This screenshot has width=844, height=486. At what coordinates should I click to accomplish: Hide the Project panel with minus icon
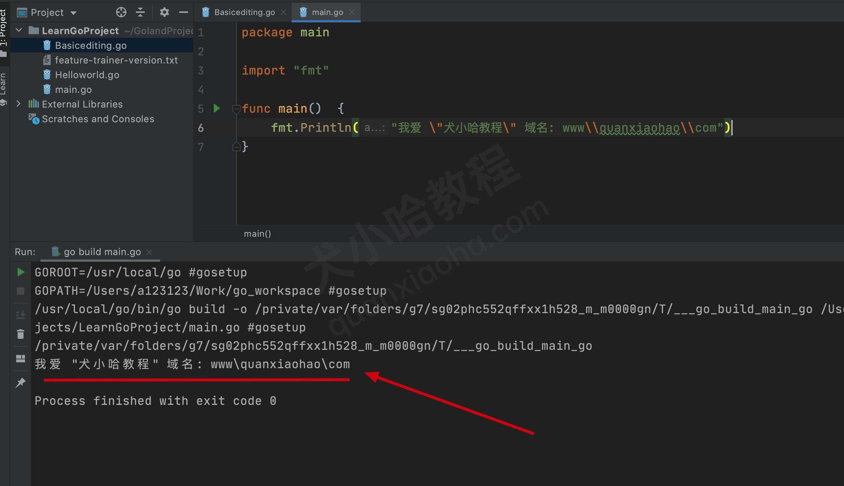(x=183, y=12)
